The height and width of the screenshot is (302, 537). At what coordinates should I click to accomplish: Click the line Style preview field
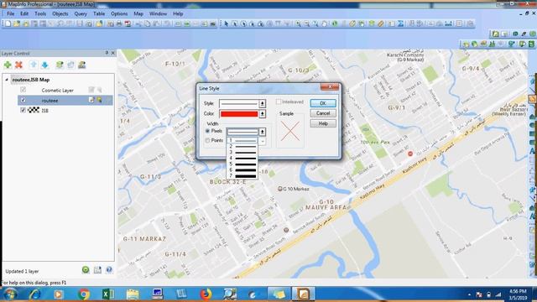239,103
